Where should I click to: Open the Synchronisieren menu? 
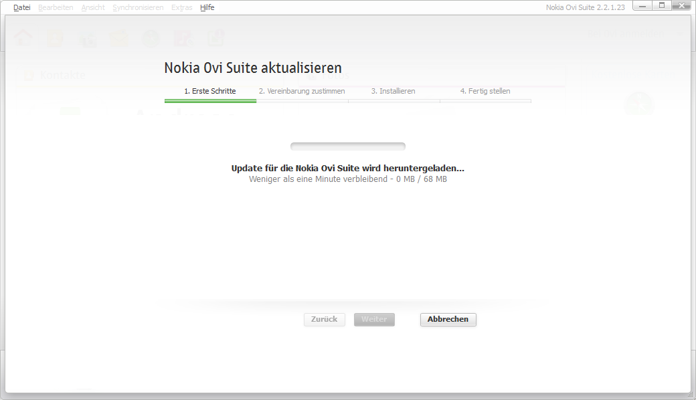click(x=138, y=7)
